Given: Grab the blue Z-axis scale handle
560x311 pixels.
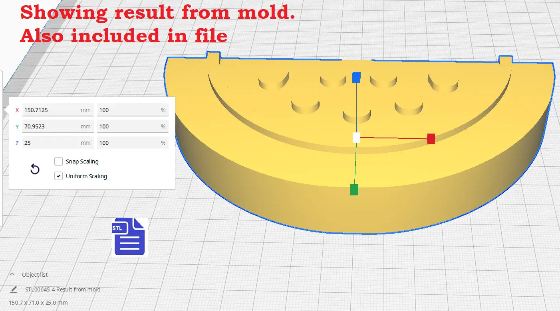Looking at the screenshot, I should pos(356,77).
